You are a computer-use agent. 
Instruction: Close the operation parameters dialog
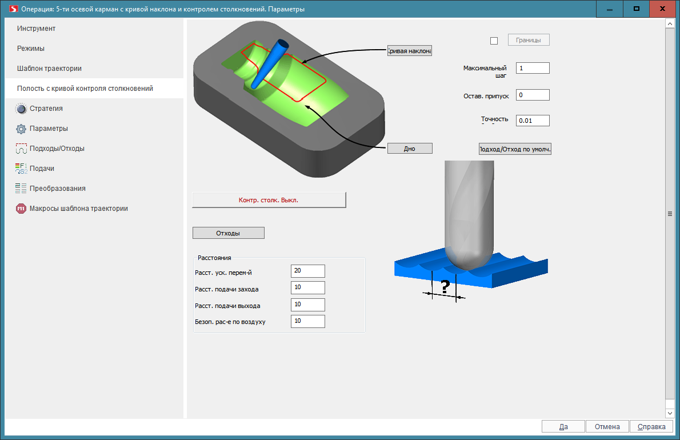point(663,9)
